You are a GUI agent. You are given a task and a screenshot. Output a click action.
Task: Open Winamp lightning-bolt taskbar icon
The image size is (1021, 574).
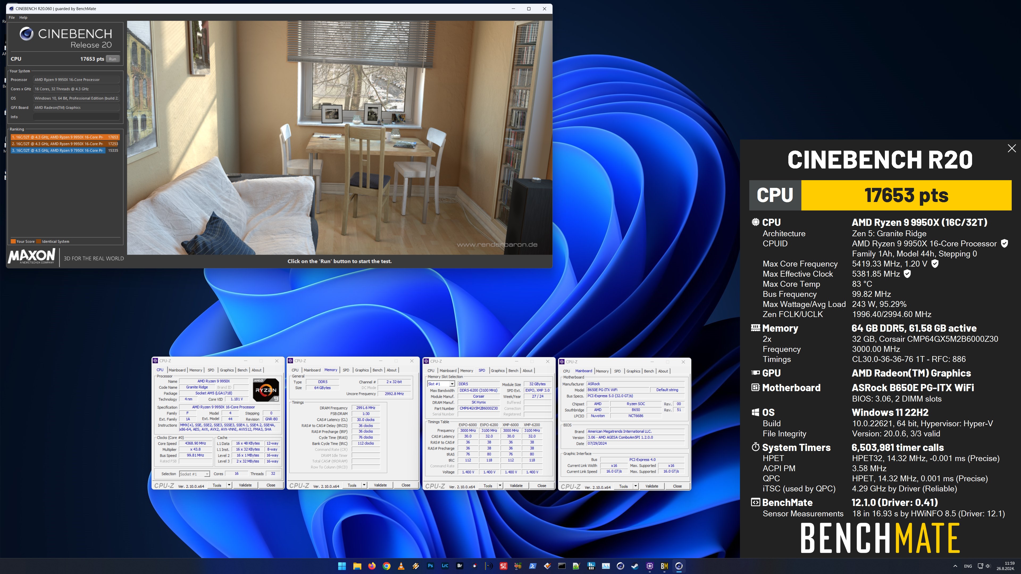click(415, 566)
